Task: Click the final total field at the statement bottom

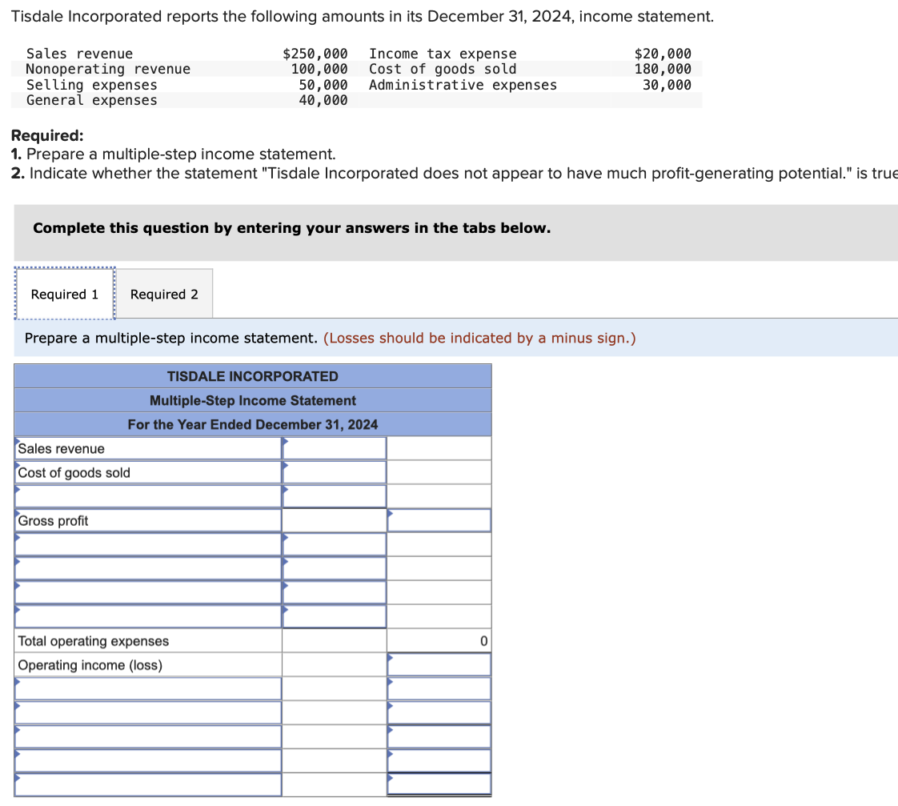Action: click(x=439, y=784)
